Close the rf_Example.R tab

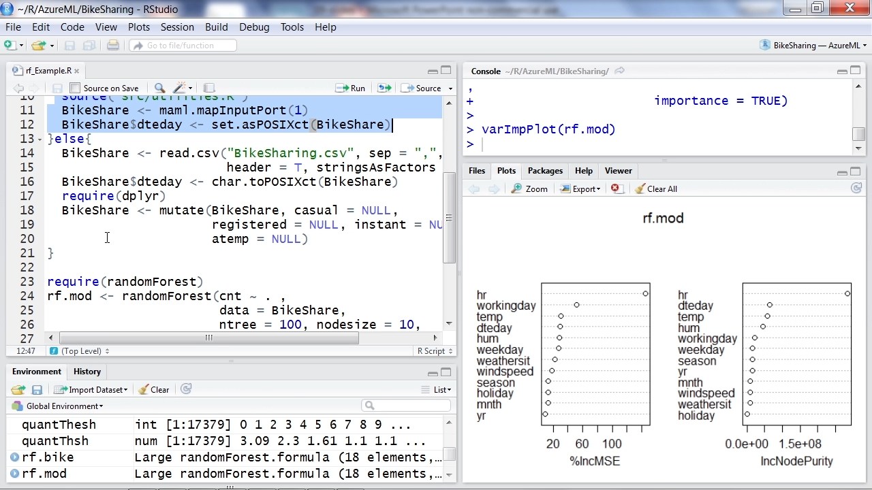(77, 71)
